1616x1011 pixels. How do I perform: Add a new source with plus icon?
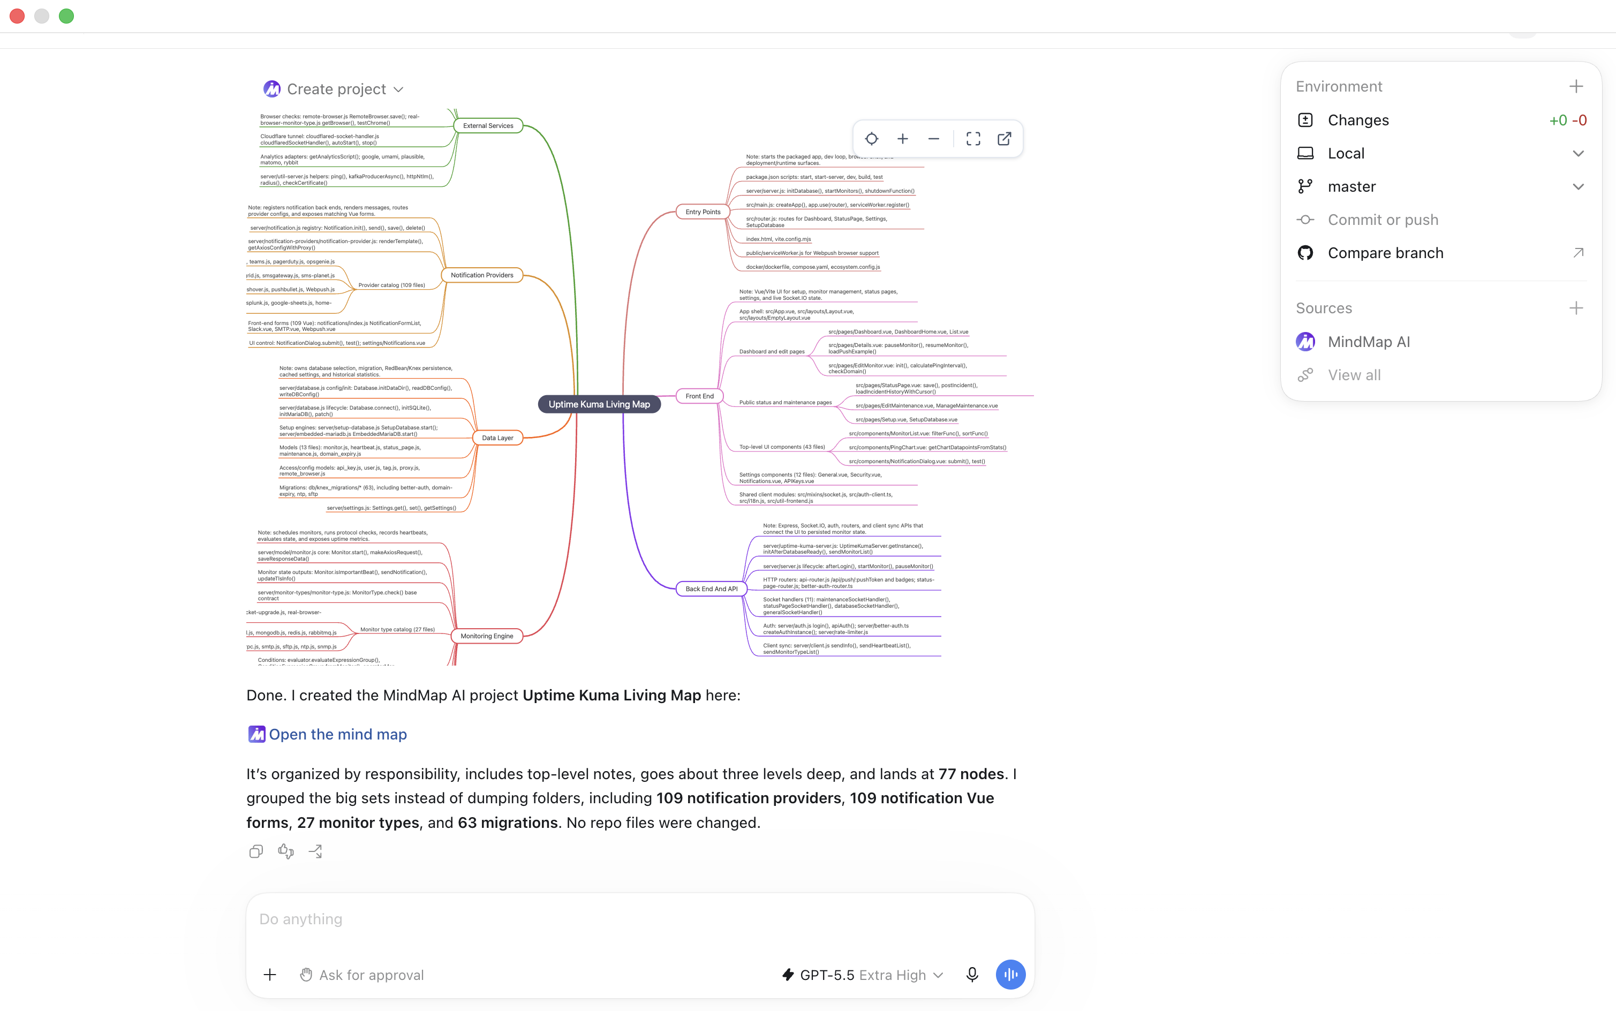(1576, 308)
